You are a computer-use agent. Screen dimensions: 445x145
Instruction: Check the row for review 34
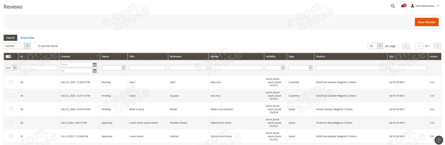[11, 109]
